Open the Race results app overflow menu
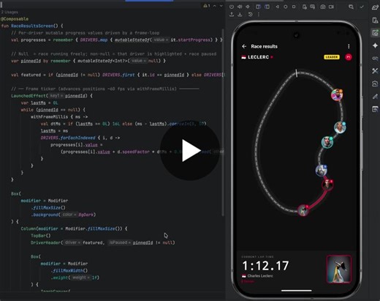Viewport: 380px width, 301px height. coord(349,46)
